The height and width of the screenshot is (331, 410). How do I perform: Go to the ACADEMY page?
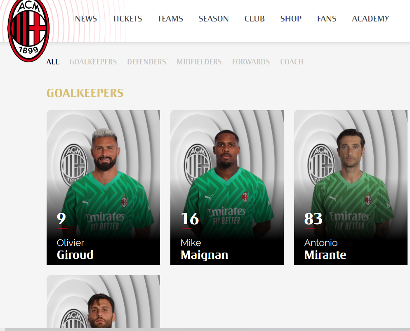370,19
